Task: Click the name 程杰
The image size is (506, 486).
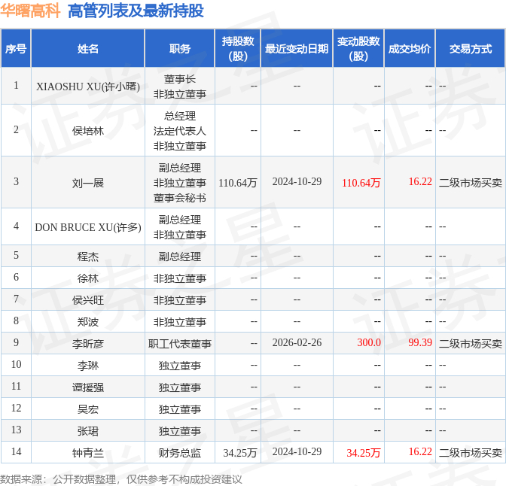Action: point(88,257)
